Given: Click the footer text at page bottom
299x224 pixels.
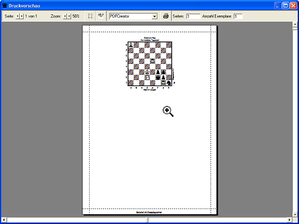Looking at the screenshot, I should pos(149,212).
